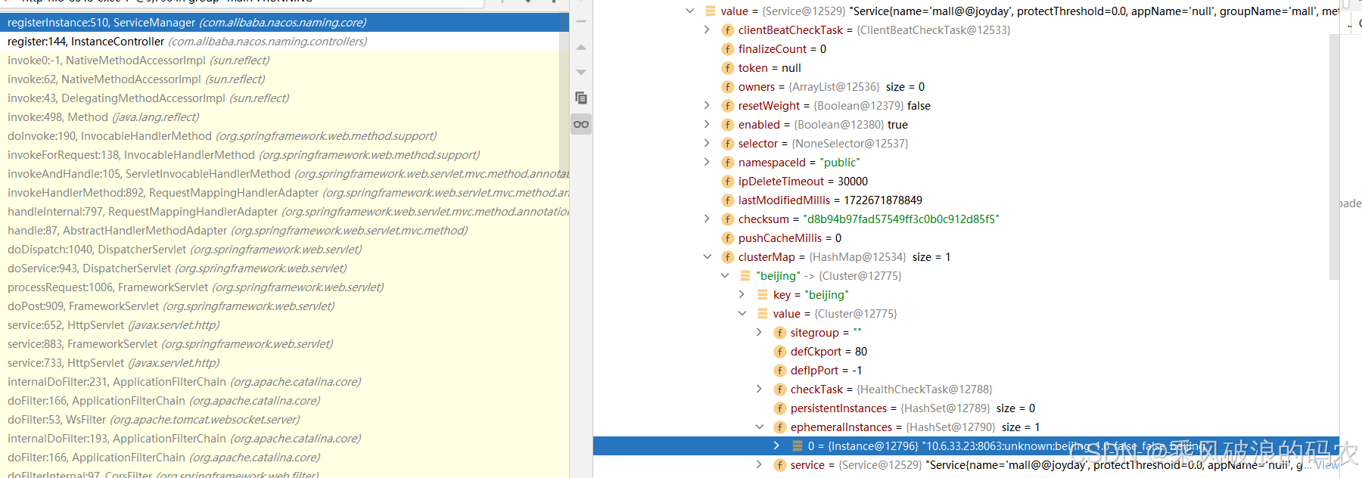
Task: Collapse the clusterMap node
Action: point(707,257)
